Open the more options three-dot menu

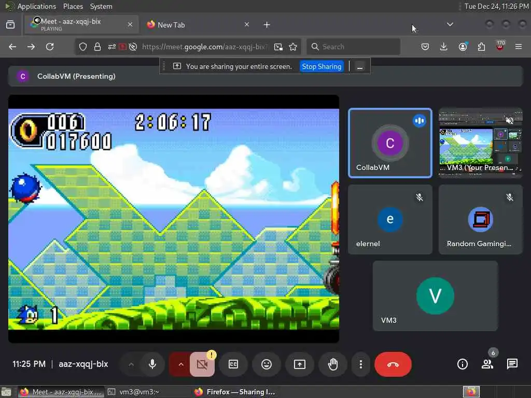pyautogui.click(x=361, y=364)
